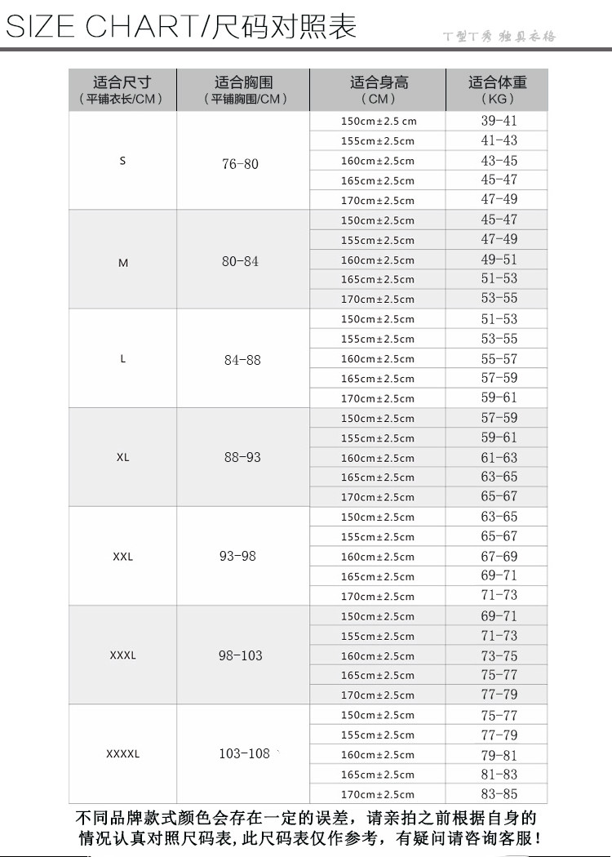This screenshot has height=857, width=612.
Task: Click the 76-80 chest measurement cell
Action: [243, 161]
